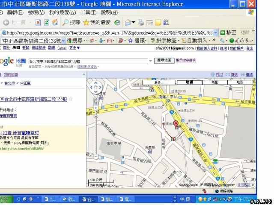Pan the map up with the navigation arrow

[x=96, y=83]
